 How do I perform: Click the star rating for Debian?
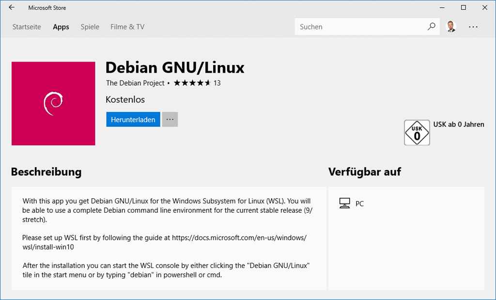pyautogui.click(x=192, y=83)
